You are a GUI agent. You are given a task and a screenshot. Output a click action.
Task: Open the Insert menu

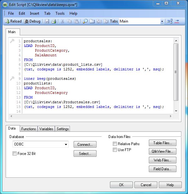point(34,13)
